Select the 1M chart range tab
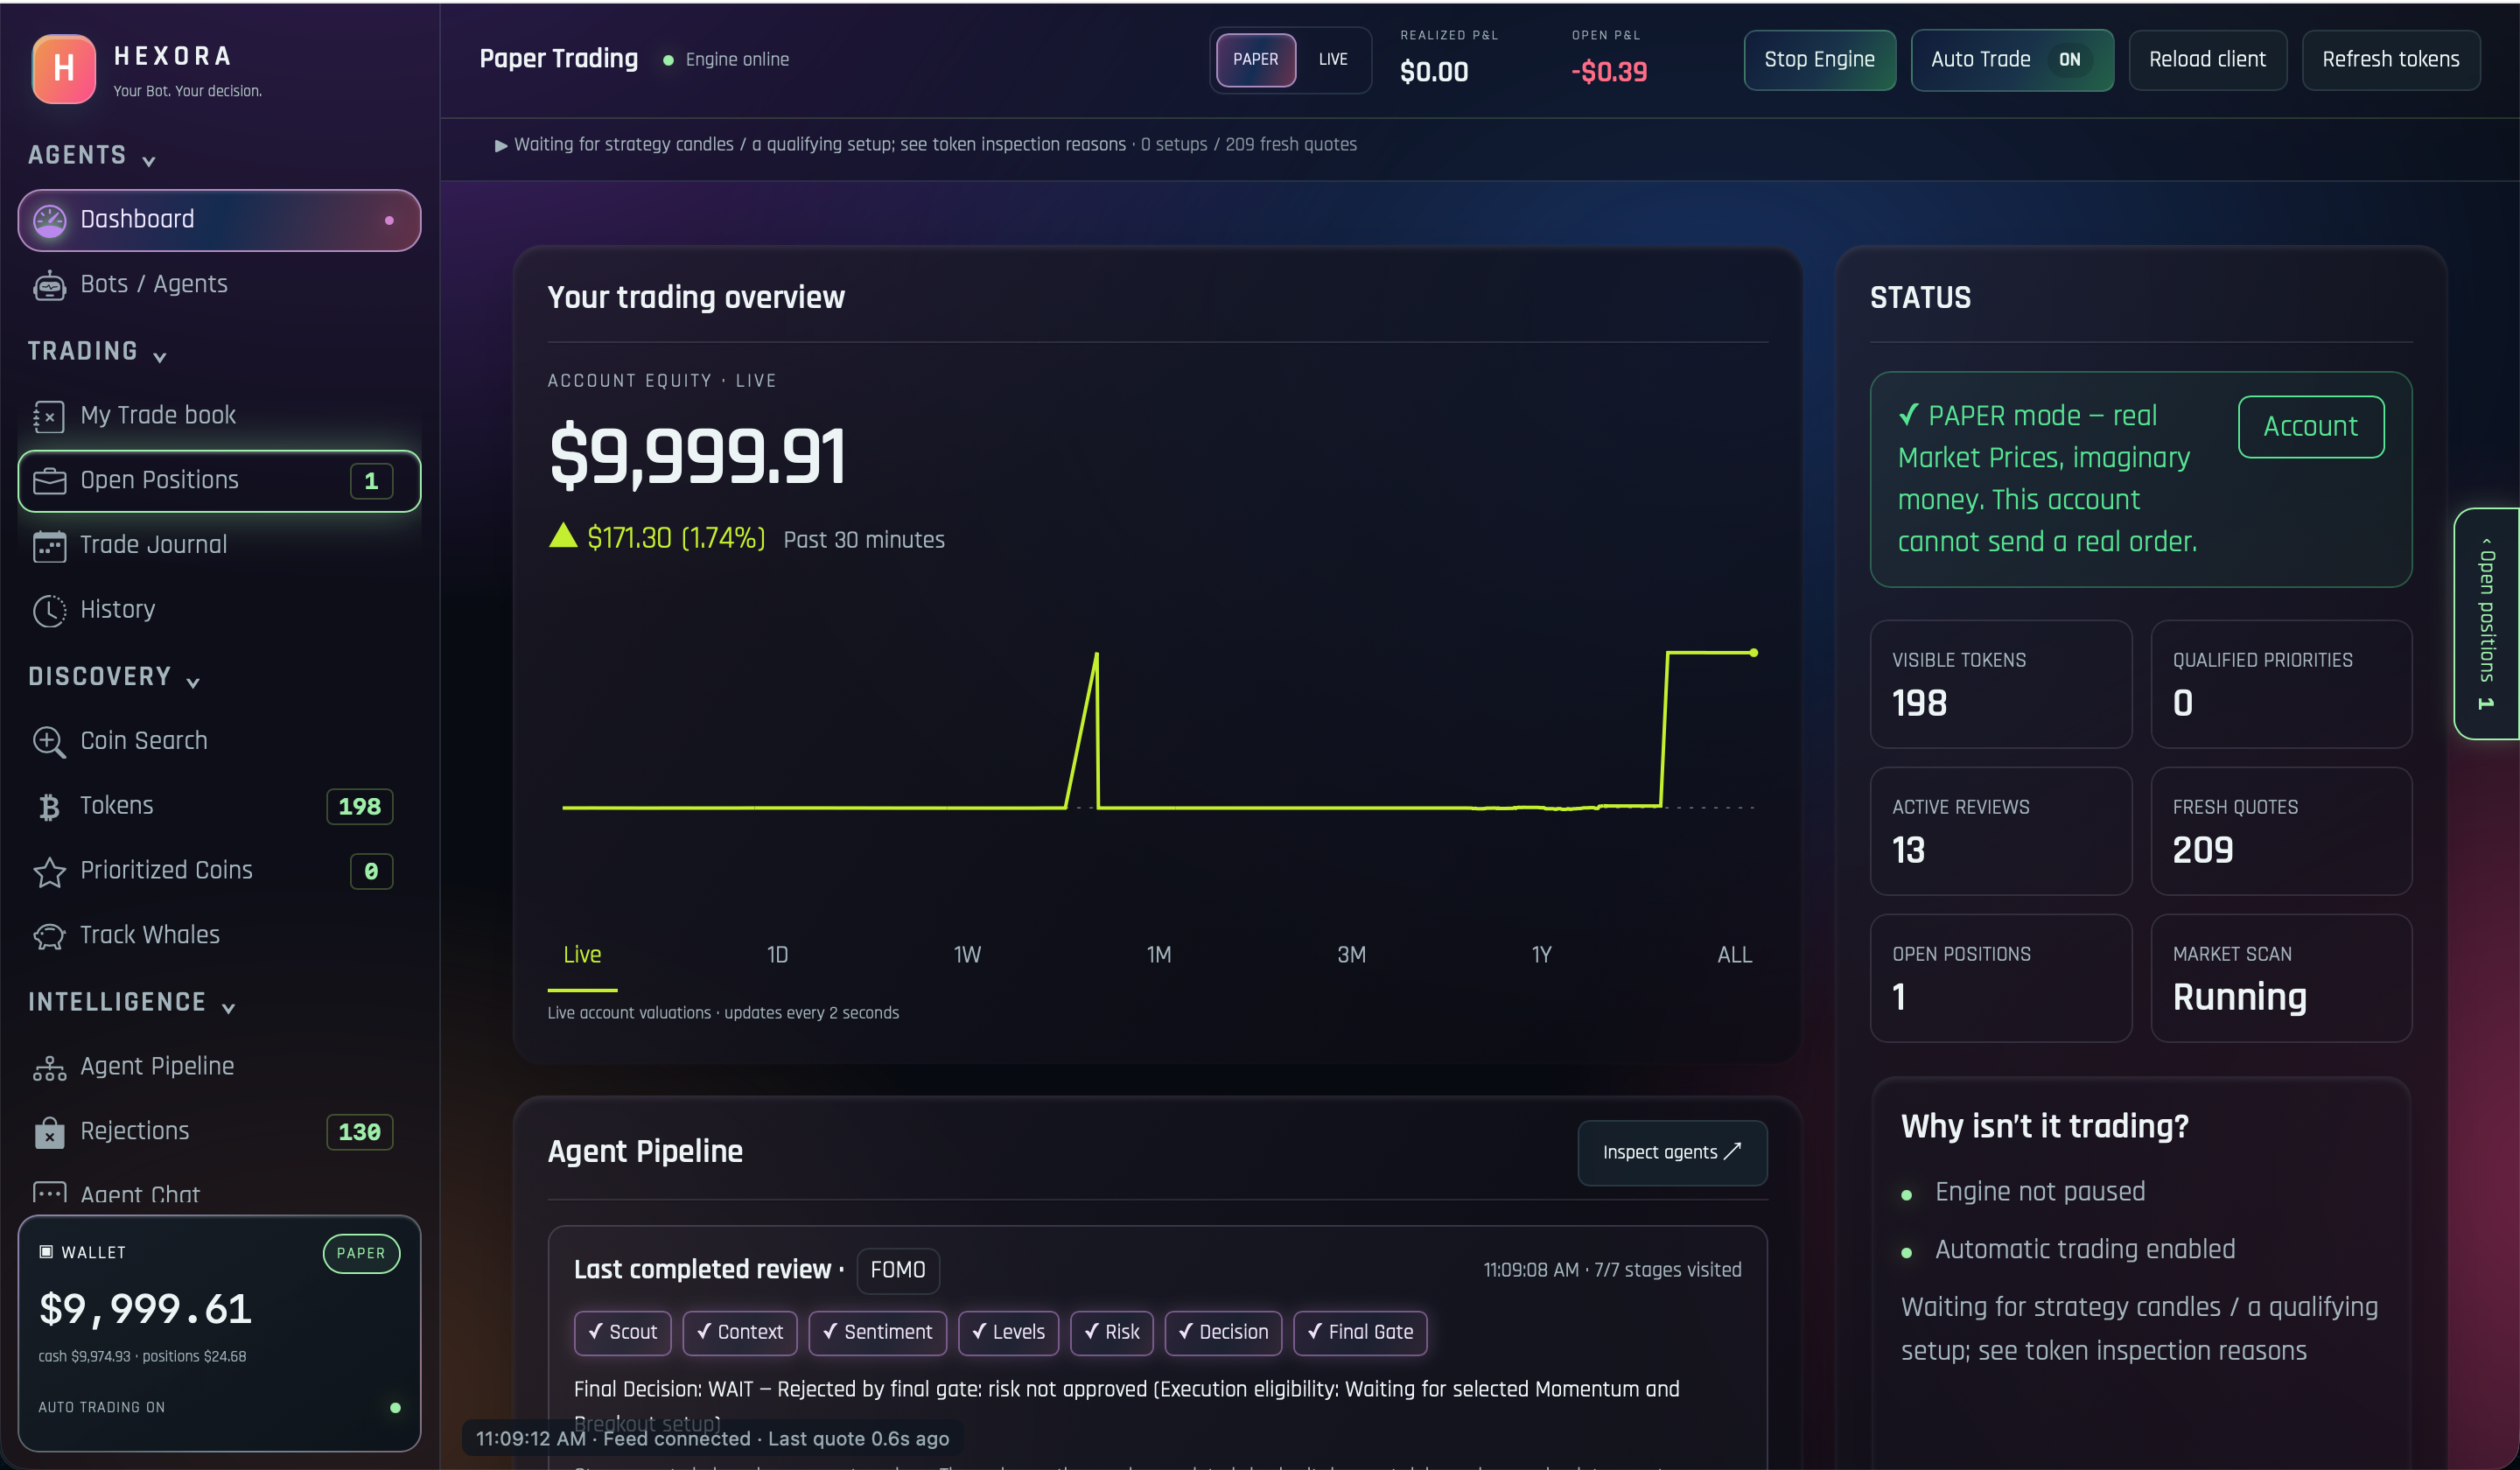Image resolution: width=2520 pixels, height=1470 pixels. (1158, 955)
